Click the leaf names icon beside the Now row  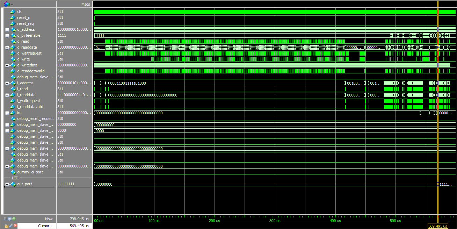[5, 219]
